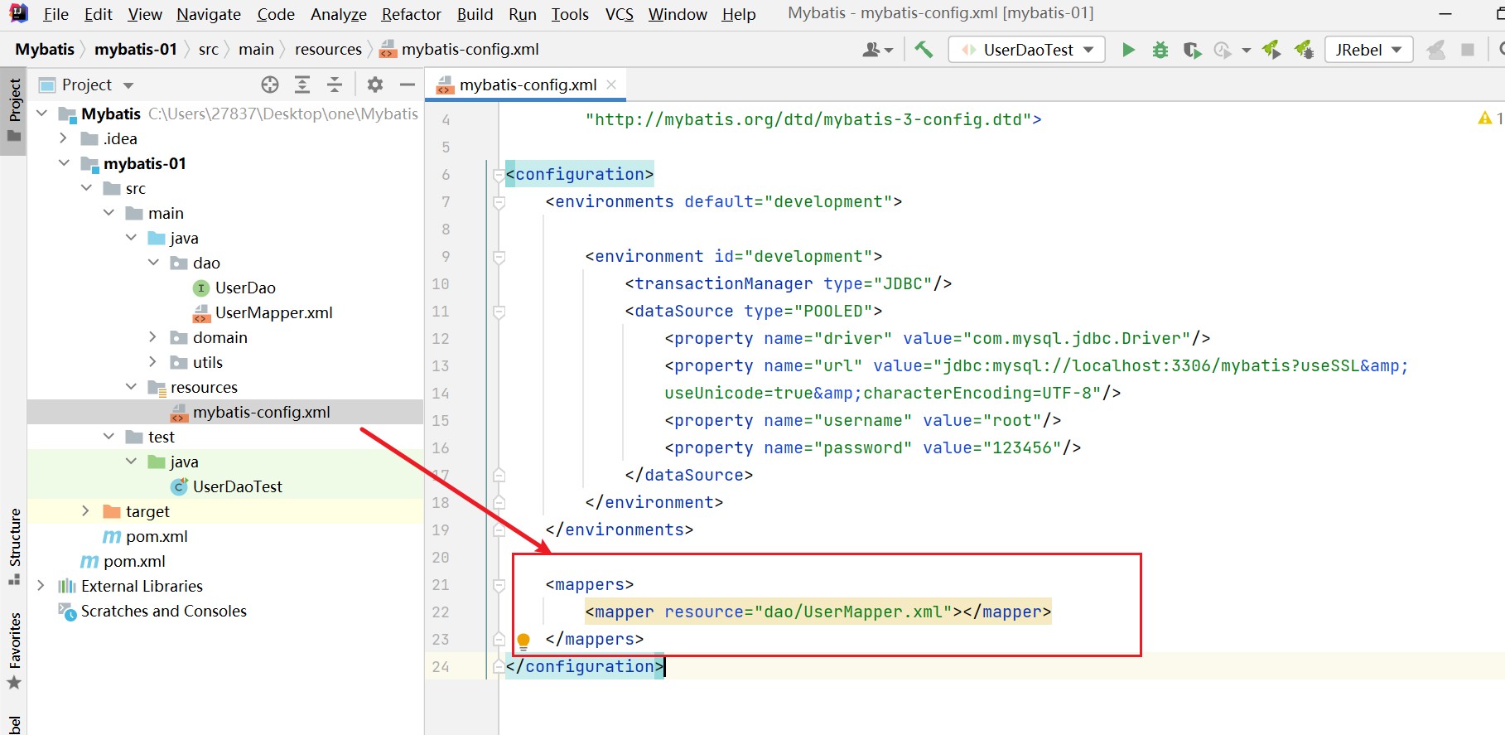Debug with JRebel rocket-bug icon
The height and width of the screenshot is (735, 1505).
(1304, 50)
